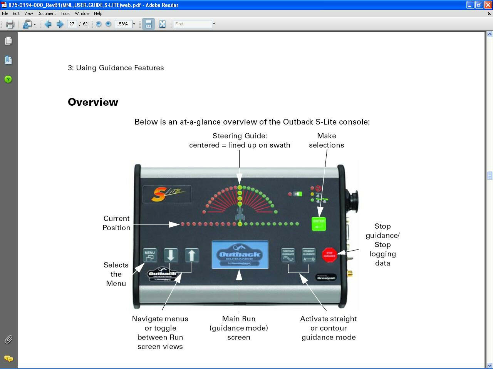Click the 'Current Position' label
This screenshot has height=369, width=493.
coord(116,223)
